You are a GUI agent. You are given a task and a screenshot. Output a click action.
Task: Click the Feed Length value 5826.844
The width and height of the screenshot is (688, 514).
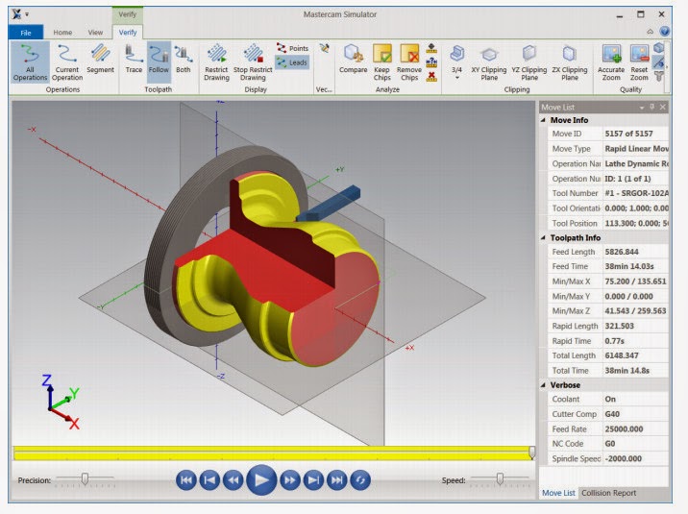[x=622, y=252]
